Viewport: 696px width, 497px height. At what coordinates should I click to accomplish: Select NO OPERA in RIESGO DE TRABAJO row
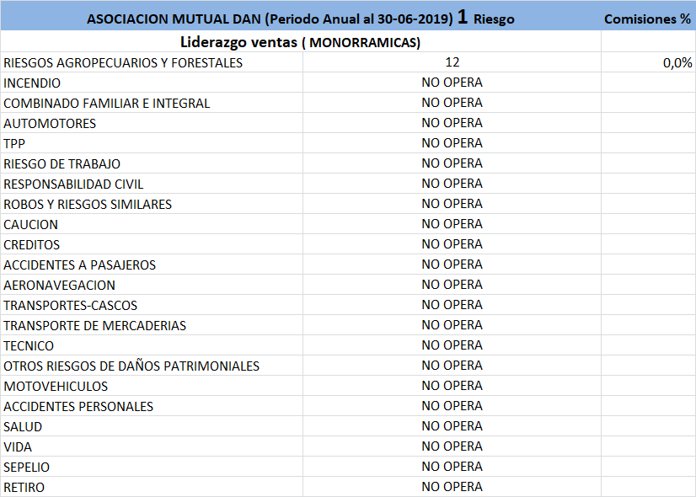click(x=452, y=163)
